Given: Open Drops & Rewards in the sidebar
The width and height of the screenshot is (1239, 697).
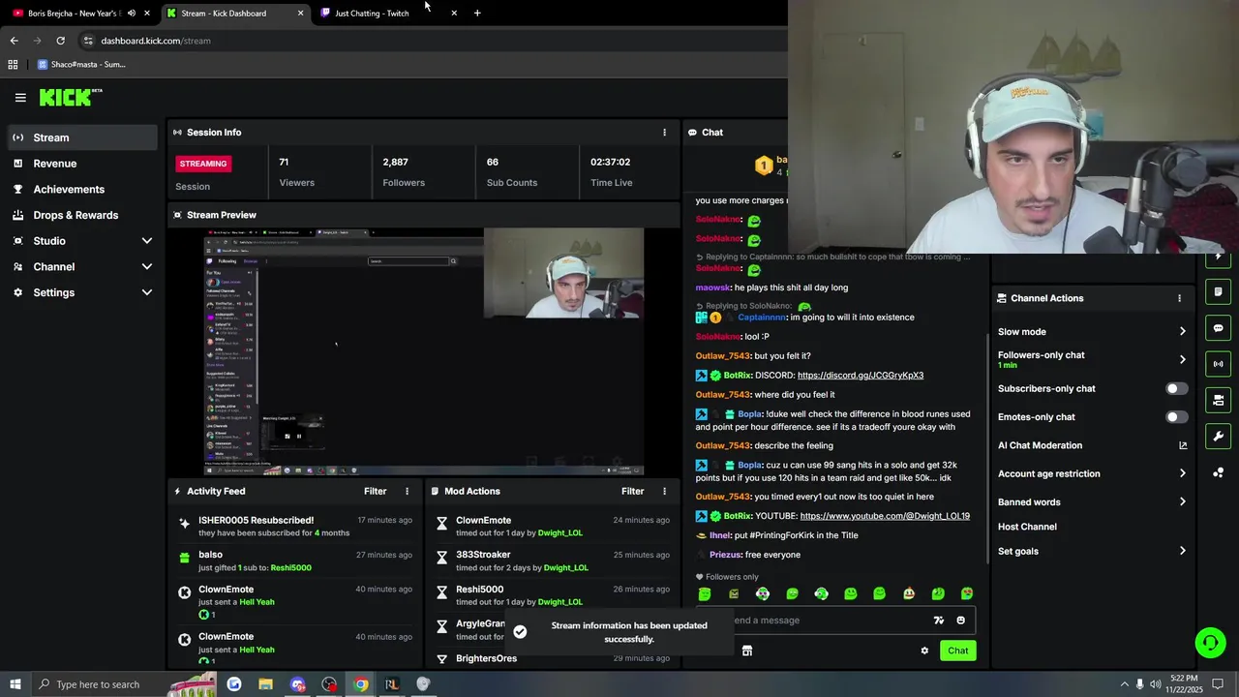Looking at the screenshot, I should pos(81,215).
